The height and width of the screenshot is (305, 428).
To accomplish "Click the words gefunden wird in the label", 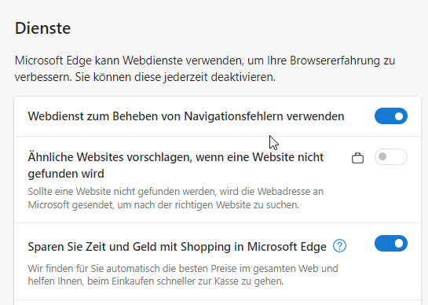I will (x=66, y=174).
